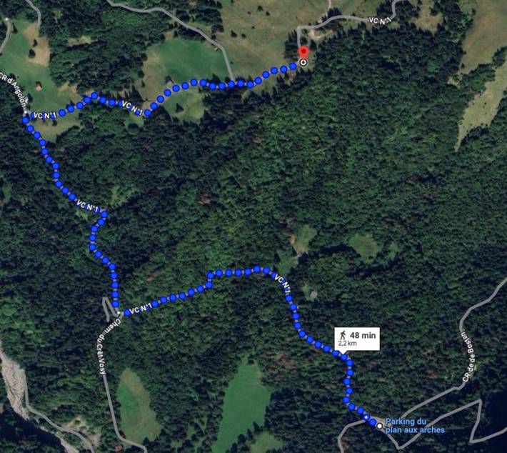Click the green meadow clearing south of route

[x=243, y=404]
